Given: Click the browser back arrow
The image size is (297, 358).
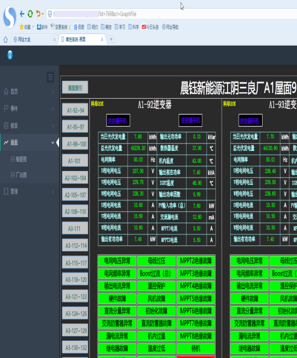Looking at the screenshot, I should (22, 14).
